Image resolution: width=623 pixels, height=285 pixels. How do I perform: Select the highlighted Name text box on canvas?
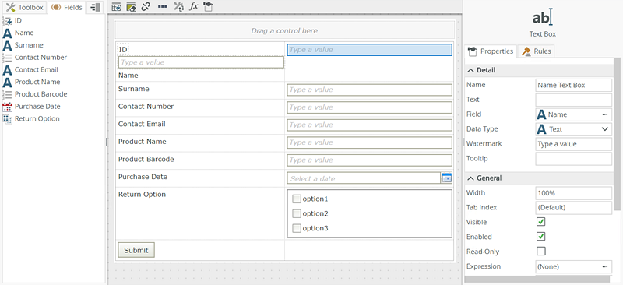pos(369,50)
